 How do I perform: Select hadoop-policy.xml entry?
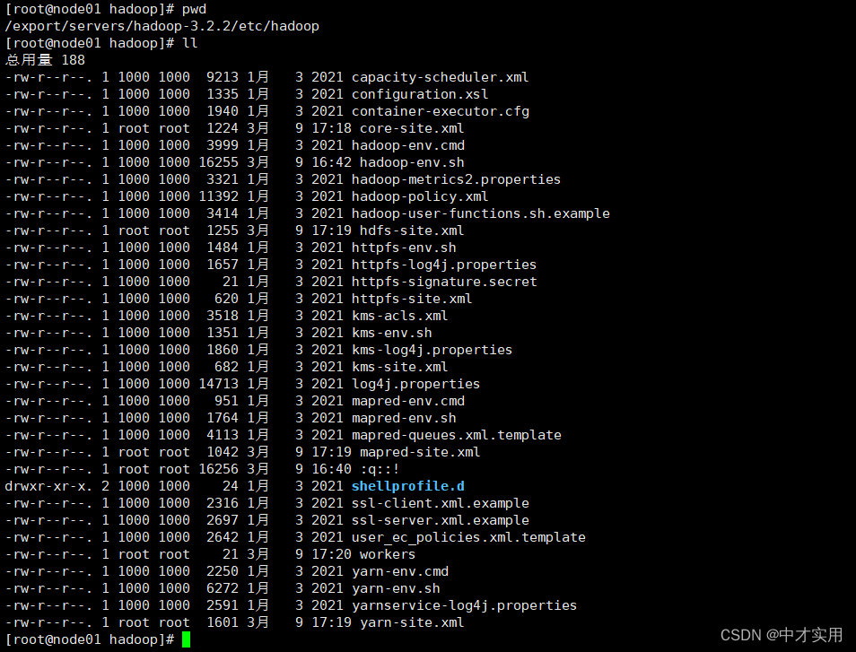[x=420, y=196]
